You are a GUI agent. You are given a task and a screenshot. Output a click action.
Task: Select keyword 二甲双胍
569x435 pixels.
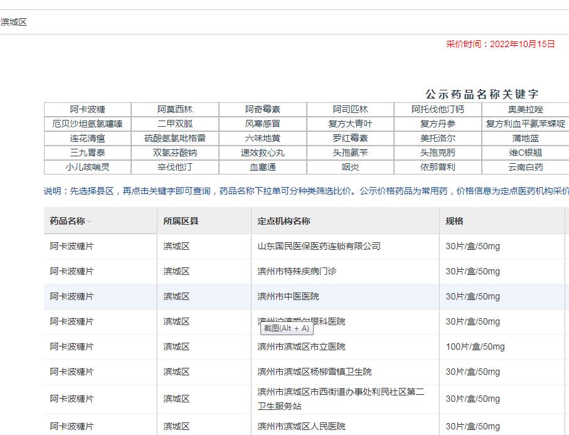point(175,124)
